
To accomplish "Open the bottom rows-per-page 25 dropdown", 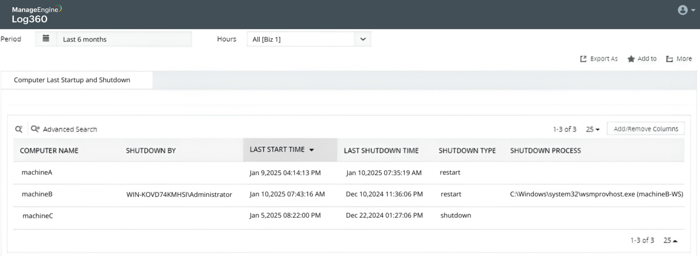I will tap(670, 241).
